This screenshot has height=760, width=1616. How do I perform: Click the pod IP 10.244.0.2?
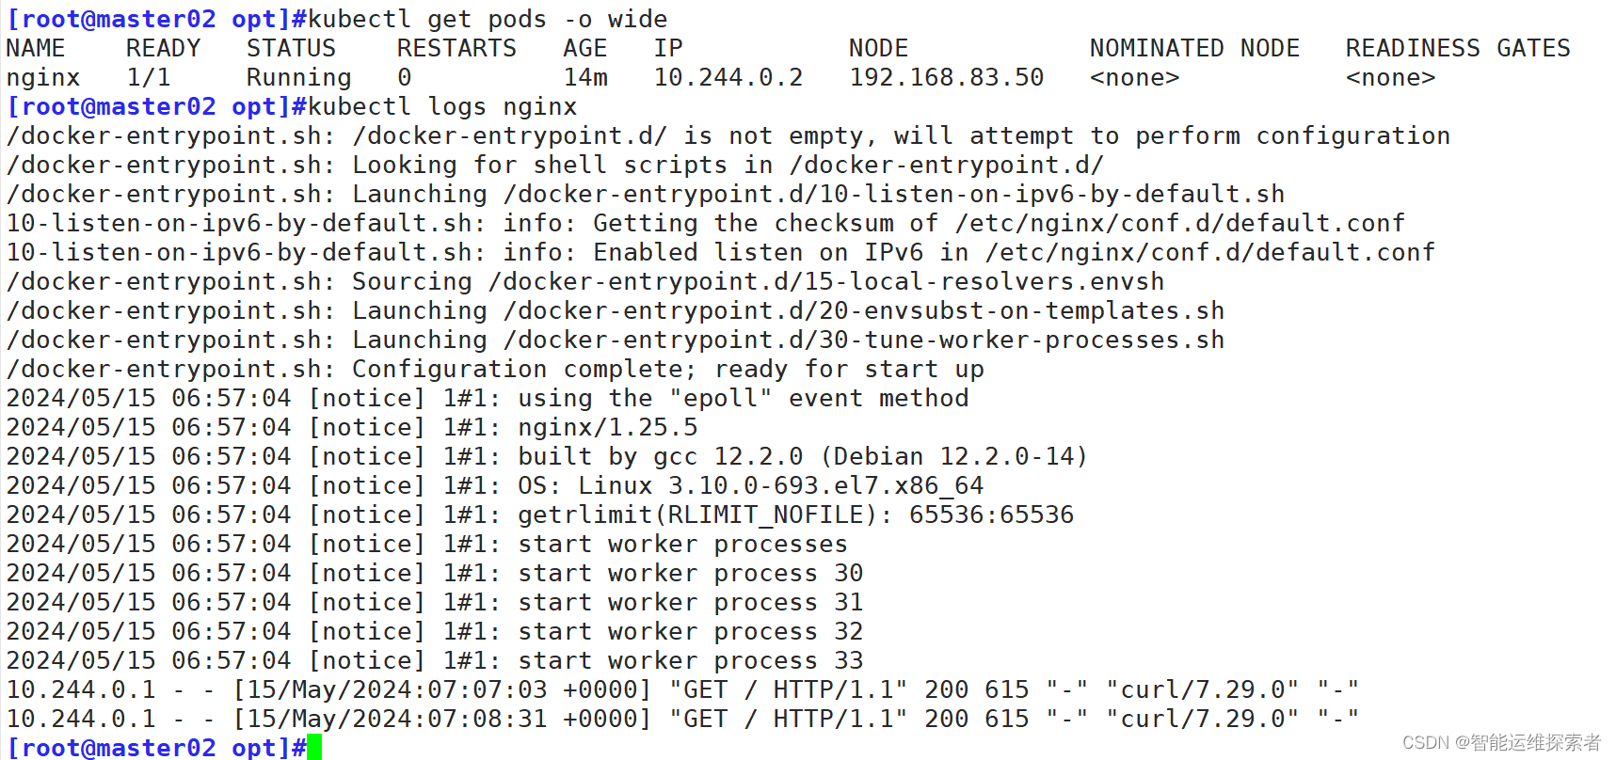click(x=728, y=77)
